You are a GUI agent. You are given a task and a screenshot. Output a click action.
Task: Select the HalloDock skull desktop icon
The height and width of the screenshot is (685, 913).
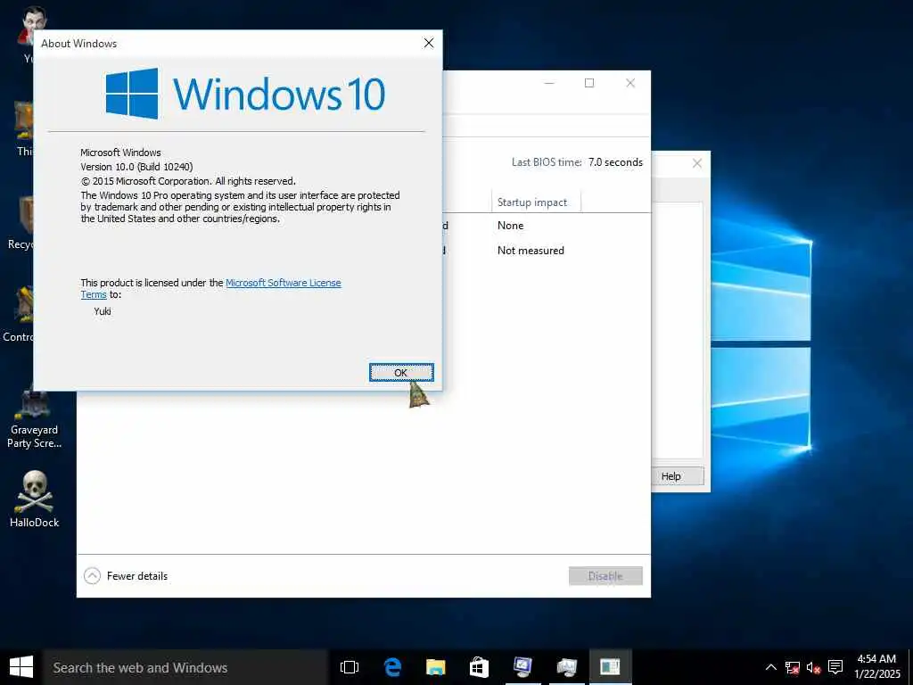click(x=35, y=499)
